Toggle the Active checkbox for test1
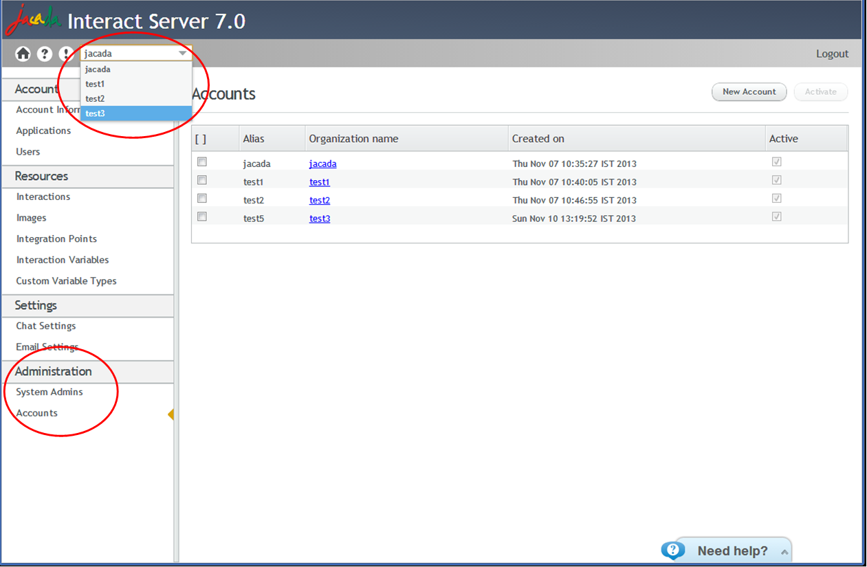The image size is (867, 567). pyautogui.click(x=777, y=180)
